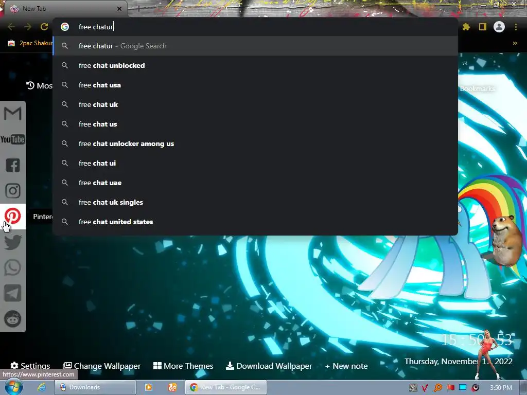527x395 pixels.
Task: Open the Instagram sidebar shortcut
Action: click(x=13, y=190)
